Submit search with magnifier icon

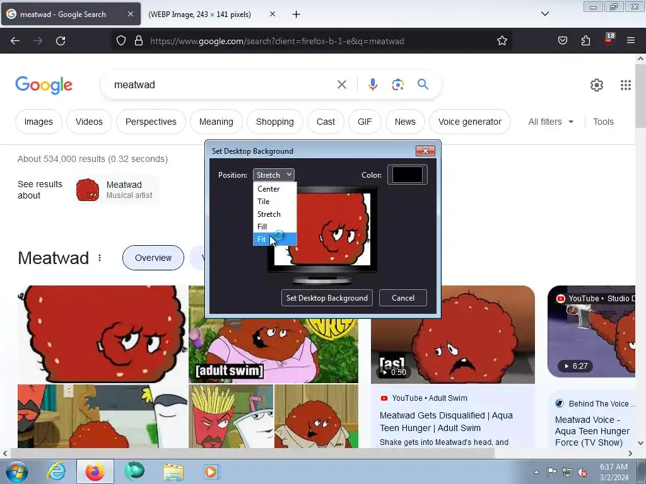423,84
